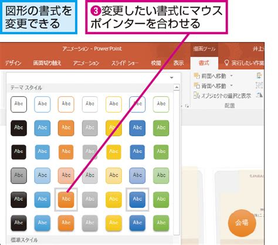The height and width of the screenshot is (245, 278).
Task: Select the highlighted orange Abc shape style
Action: (66, 199)
